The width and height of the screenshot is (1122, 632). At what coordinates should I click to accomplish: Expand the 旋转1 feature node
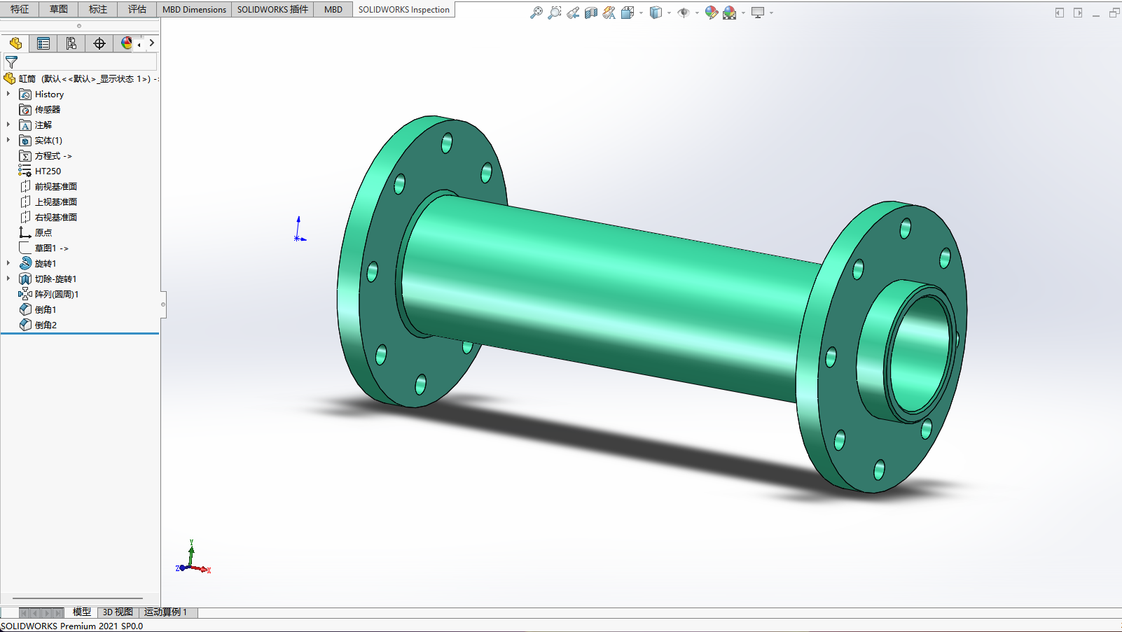click(x=8, y=263)
